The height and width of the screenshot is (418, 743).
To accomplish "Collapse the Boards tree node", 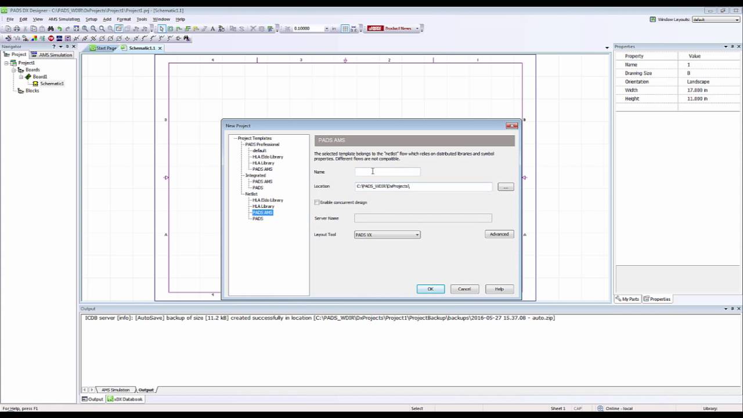I will [x=14, y=70].
